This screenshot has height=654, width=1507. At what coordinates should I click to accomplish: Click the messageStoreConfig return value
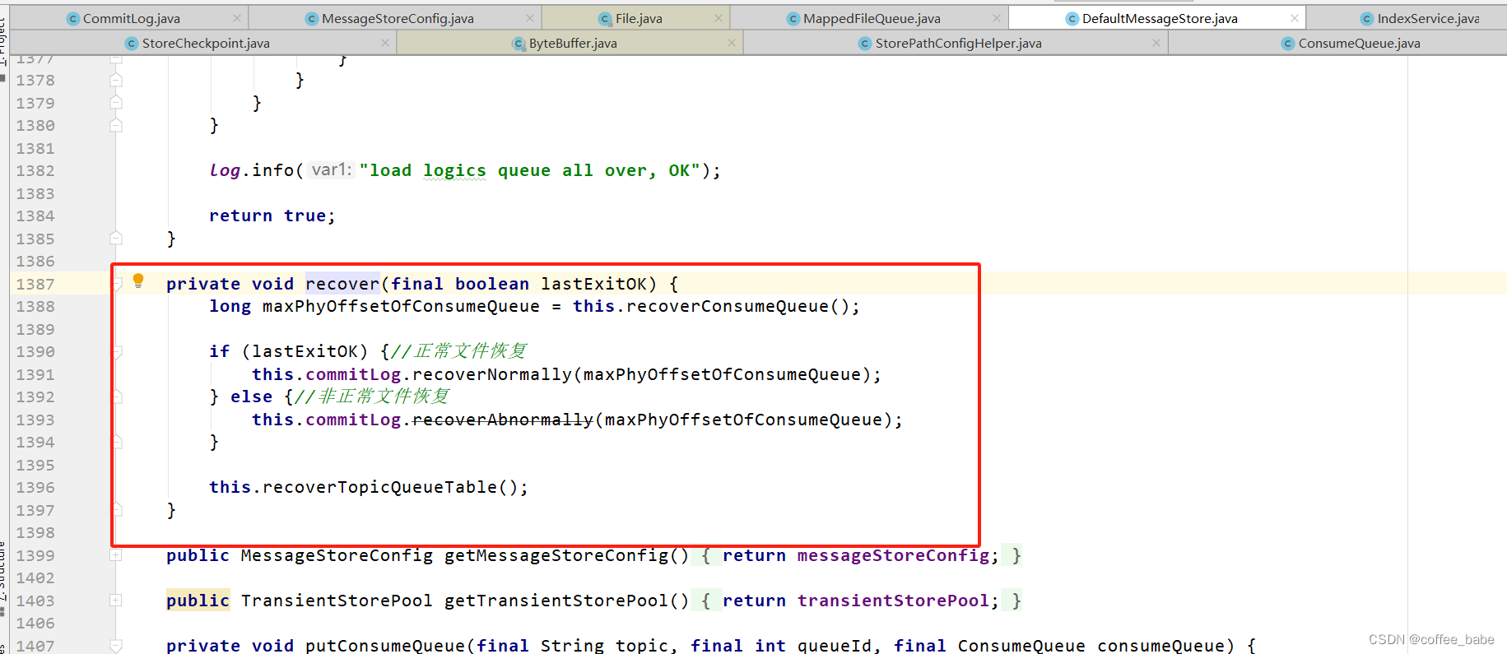(x=893, y=555)
